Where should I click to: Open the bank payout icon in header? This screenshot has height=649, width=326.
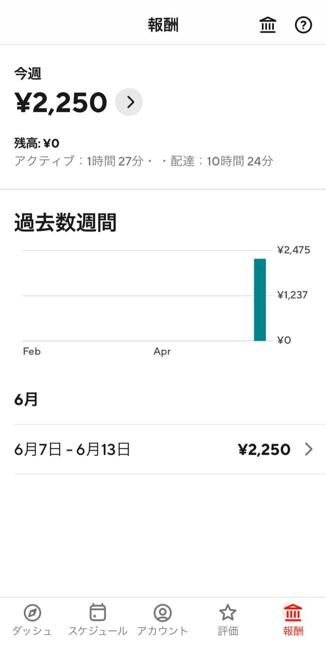(x=268, y=25)
